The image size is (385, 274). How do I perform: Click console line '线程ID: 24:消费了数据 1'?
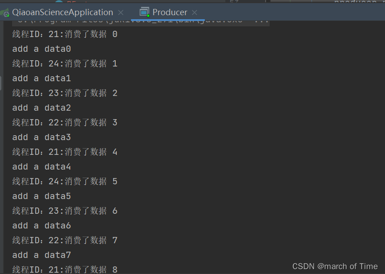click(x=65, y=63)
